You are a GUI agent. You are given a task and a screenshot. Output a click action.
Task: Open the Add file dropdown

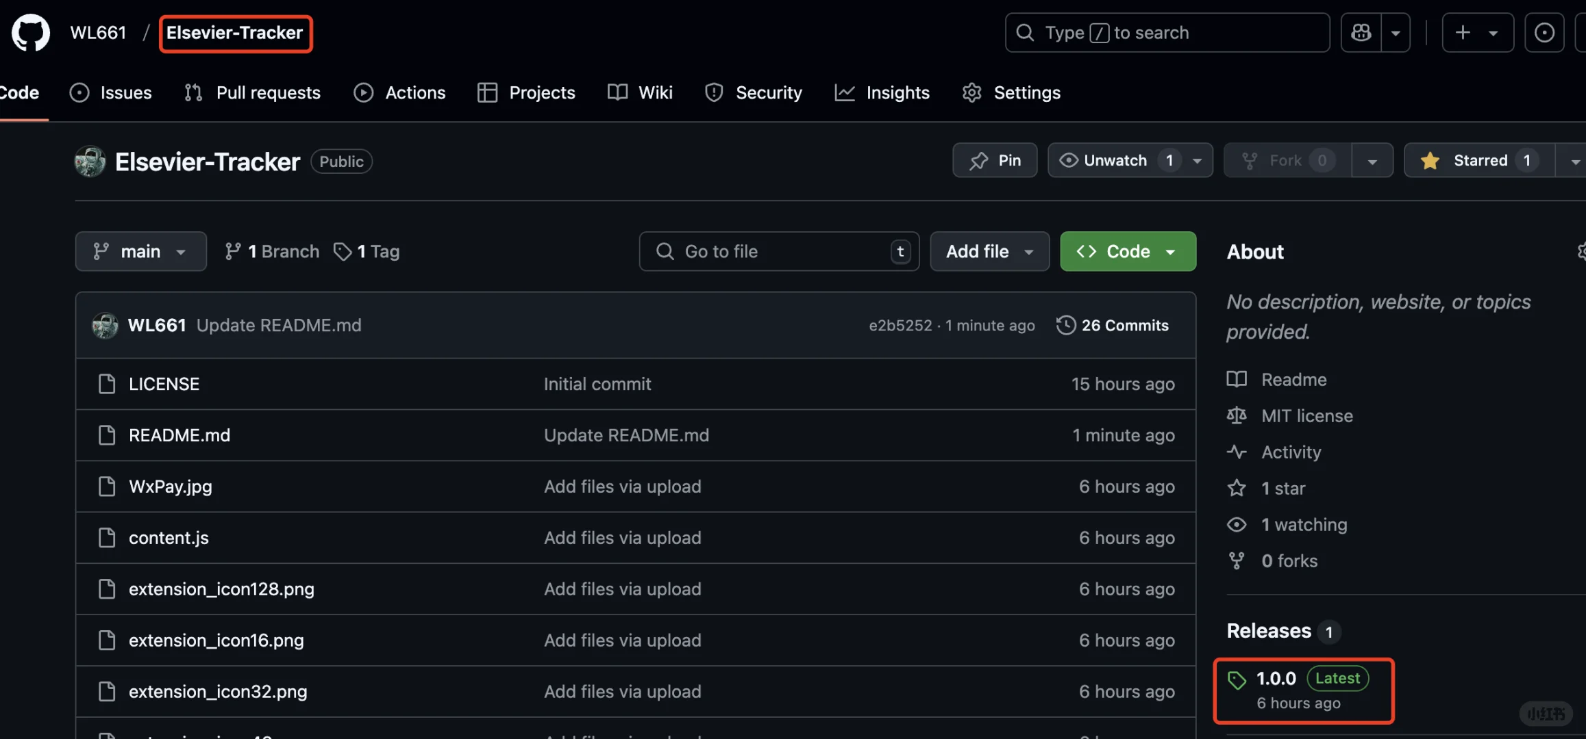click(989, 251)
